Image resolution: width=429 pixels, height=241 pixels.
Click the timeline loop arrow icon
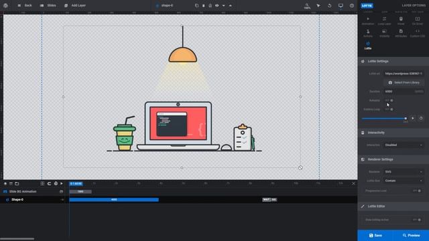tap(49, 183)
